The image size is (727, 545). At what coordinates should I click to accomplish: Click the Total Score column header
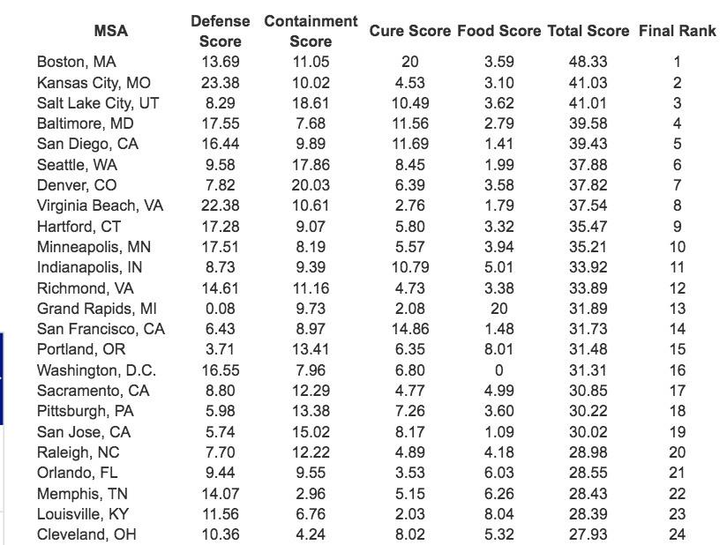point(588,31)
